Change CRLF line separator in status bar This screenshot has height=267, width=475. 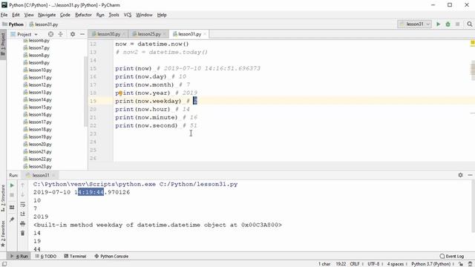356,264
